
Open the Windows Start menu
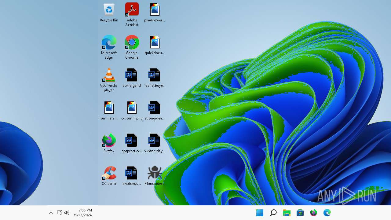click(260, 213)
